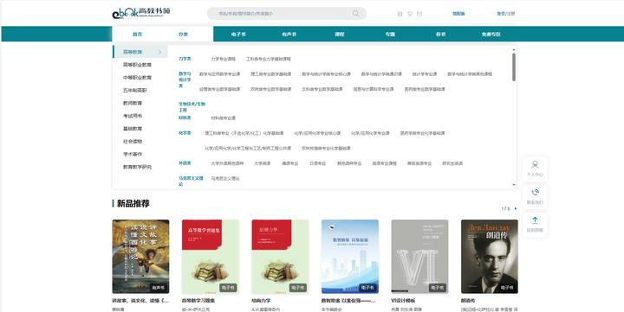Open the 研究生英语 link
The image size is (624, 312).
click(x=452, y=163)
